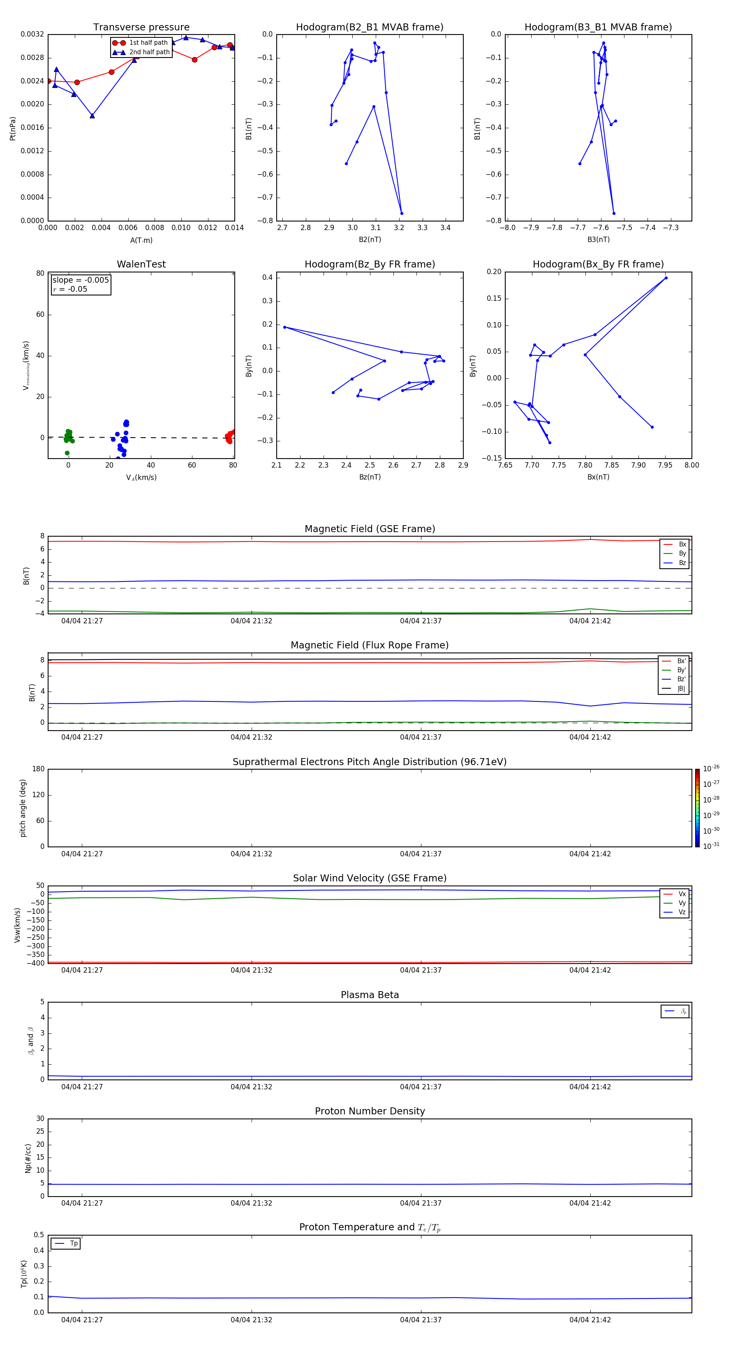Click the Vz legend entry in velocity panel
This screenshot has height=1356, width=740.
(x=675, y=912)
